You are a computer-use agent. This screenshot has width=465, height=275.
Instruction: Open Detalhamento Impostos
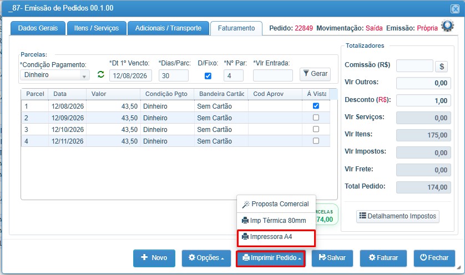(398, 216)
